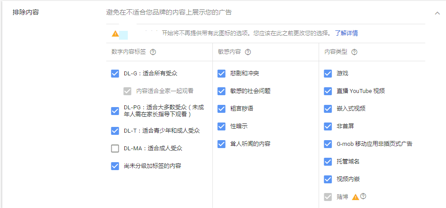Uncheck 游戏 content type
446x208 pixels.
pos(328,74)
